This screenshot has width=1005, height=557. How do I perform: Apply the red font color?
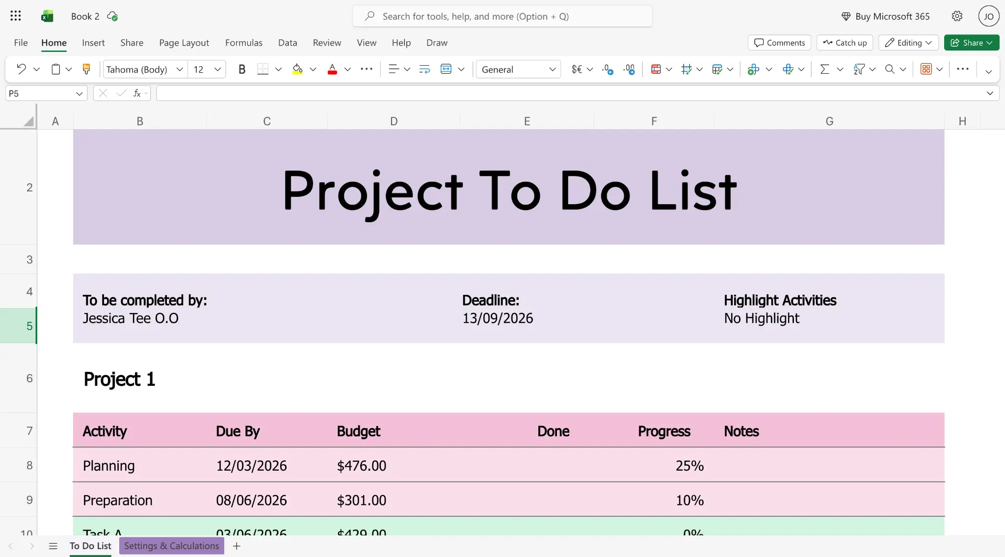point(332,69)
